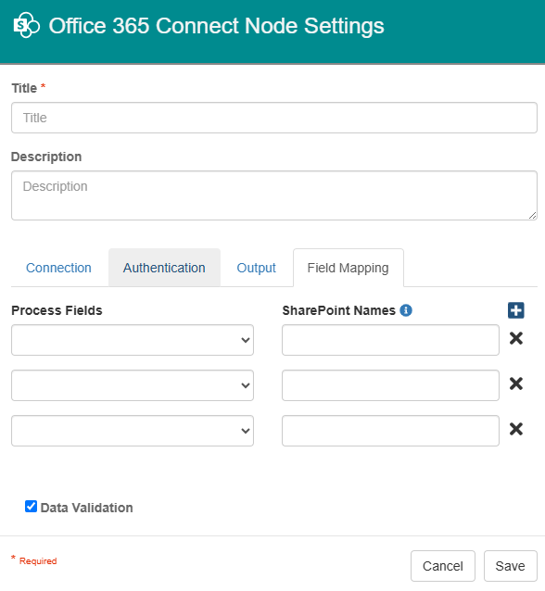Click the Process Fields column heading
This screenshot has height=591, width=545.
pos(57,310)
